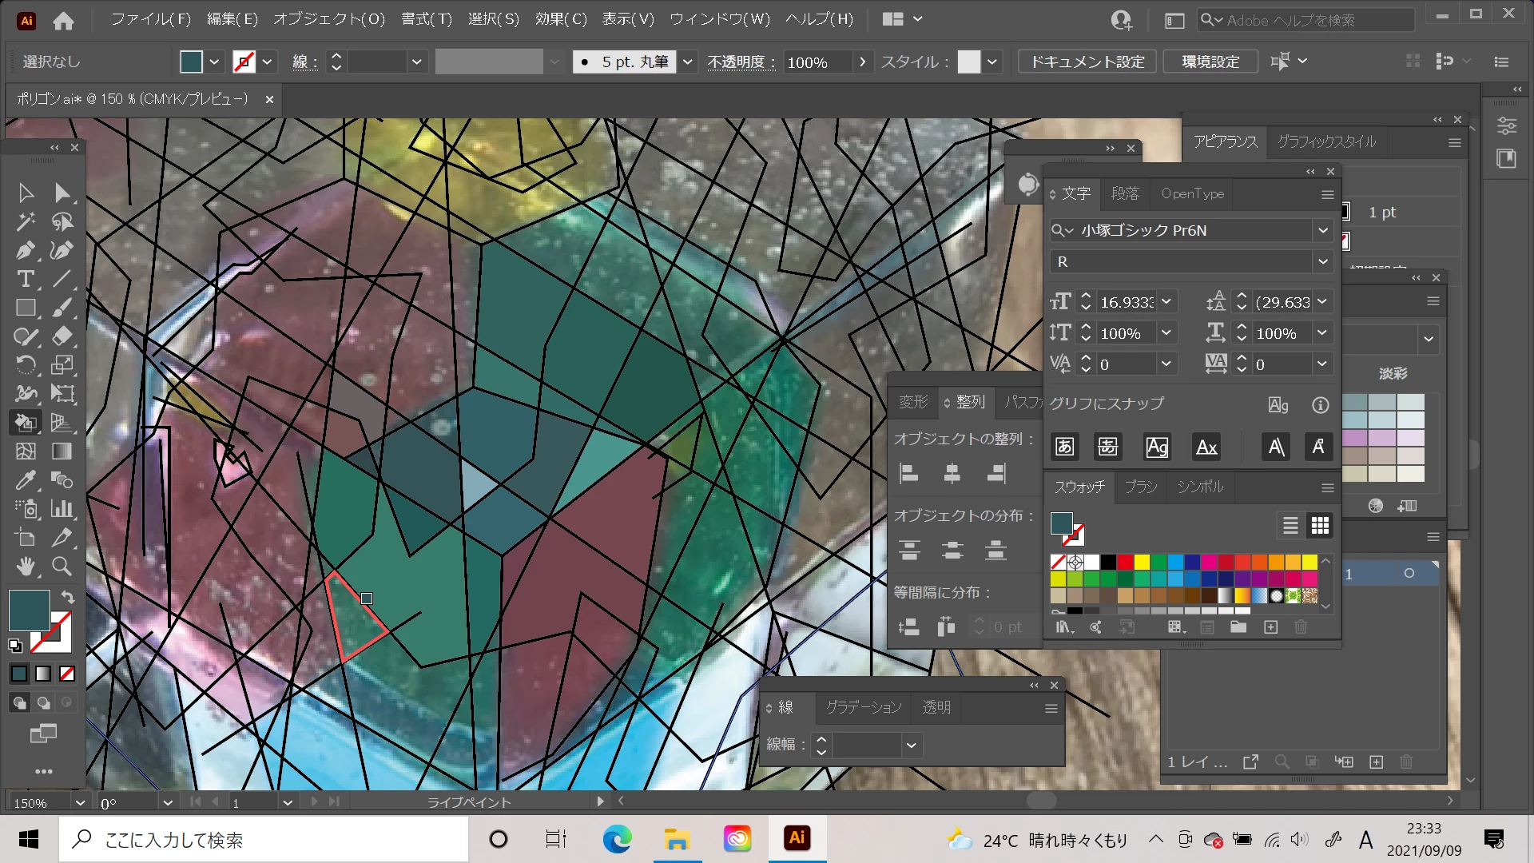1534x863 pixels.
Task: Select the Live Paint Bucket tool
Action: pos(25,422)
